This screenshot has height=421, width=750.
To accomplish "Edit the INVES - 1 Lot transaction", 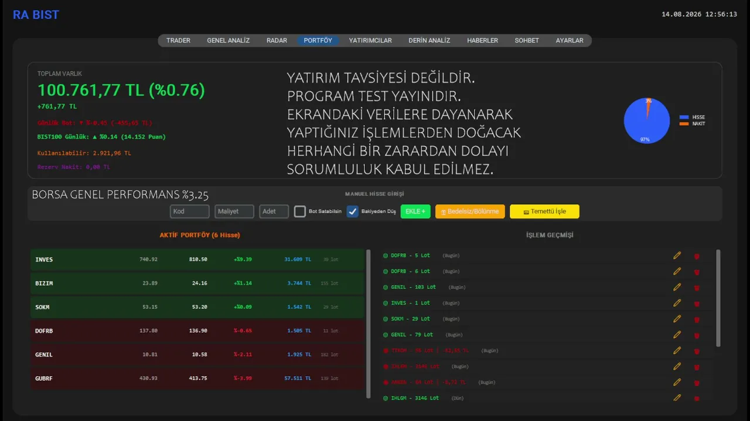I will pos(677,303).
